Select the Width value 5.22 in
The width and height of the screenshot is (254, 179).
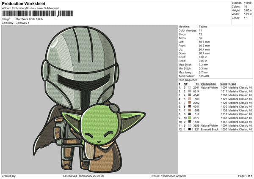pos(248,14)
